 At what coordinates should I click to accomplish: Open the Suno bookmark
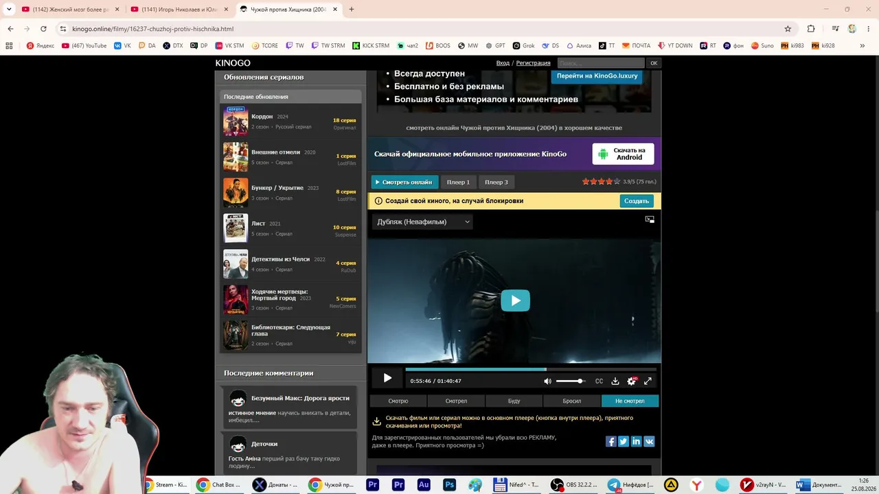pos(762,46)
